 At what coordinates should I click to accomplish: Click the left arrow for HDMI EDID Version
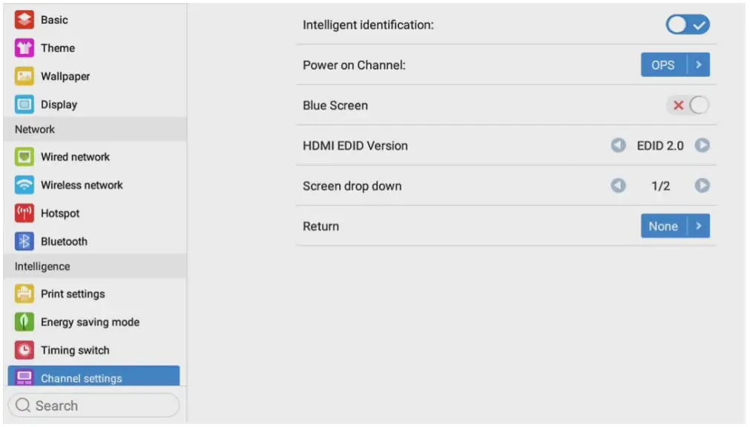pos(618,146)
